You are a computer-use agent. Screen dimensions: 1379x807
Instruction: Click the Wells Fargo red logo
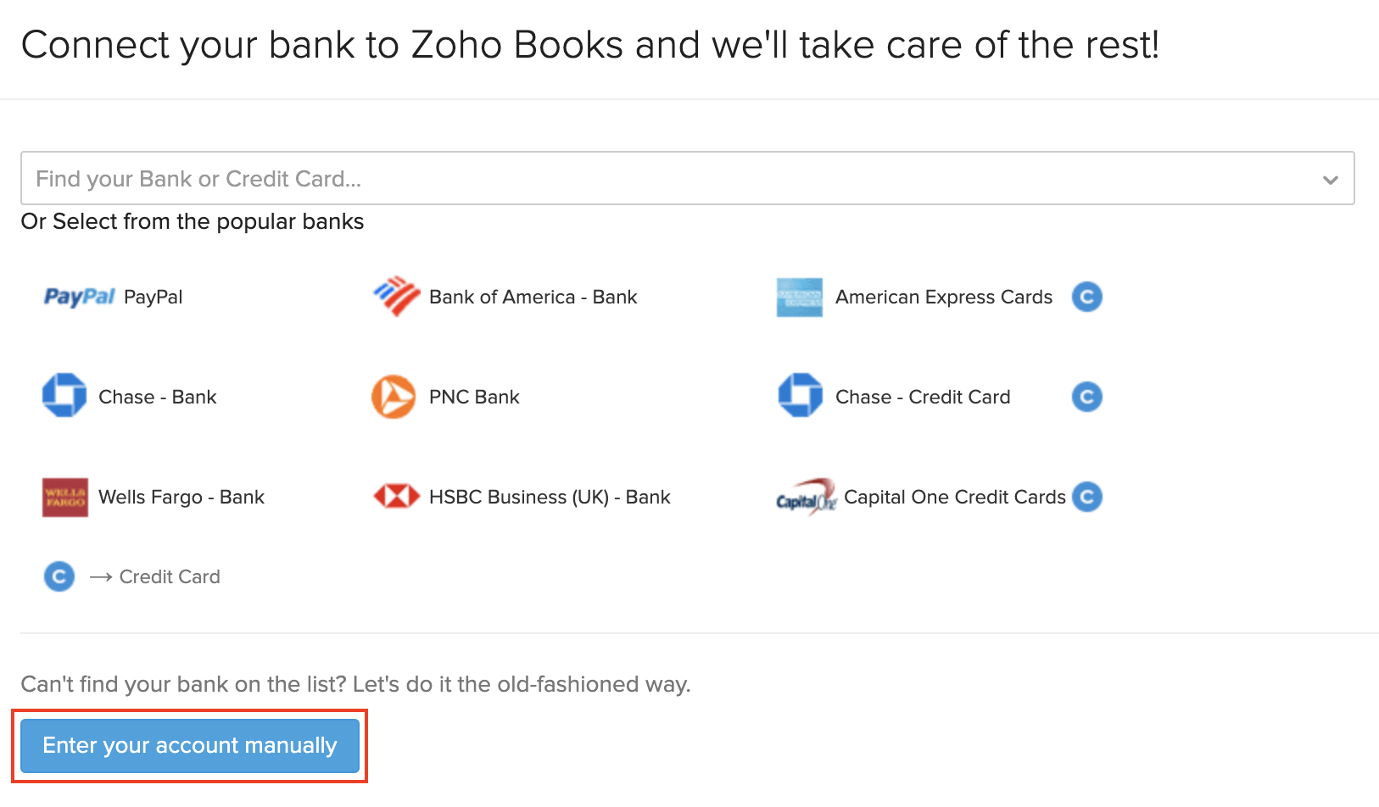click(x=65, y=497)
